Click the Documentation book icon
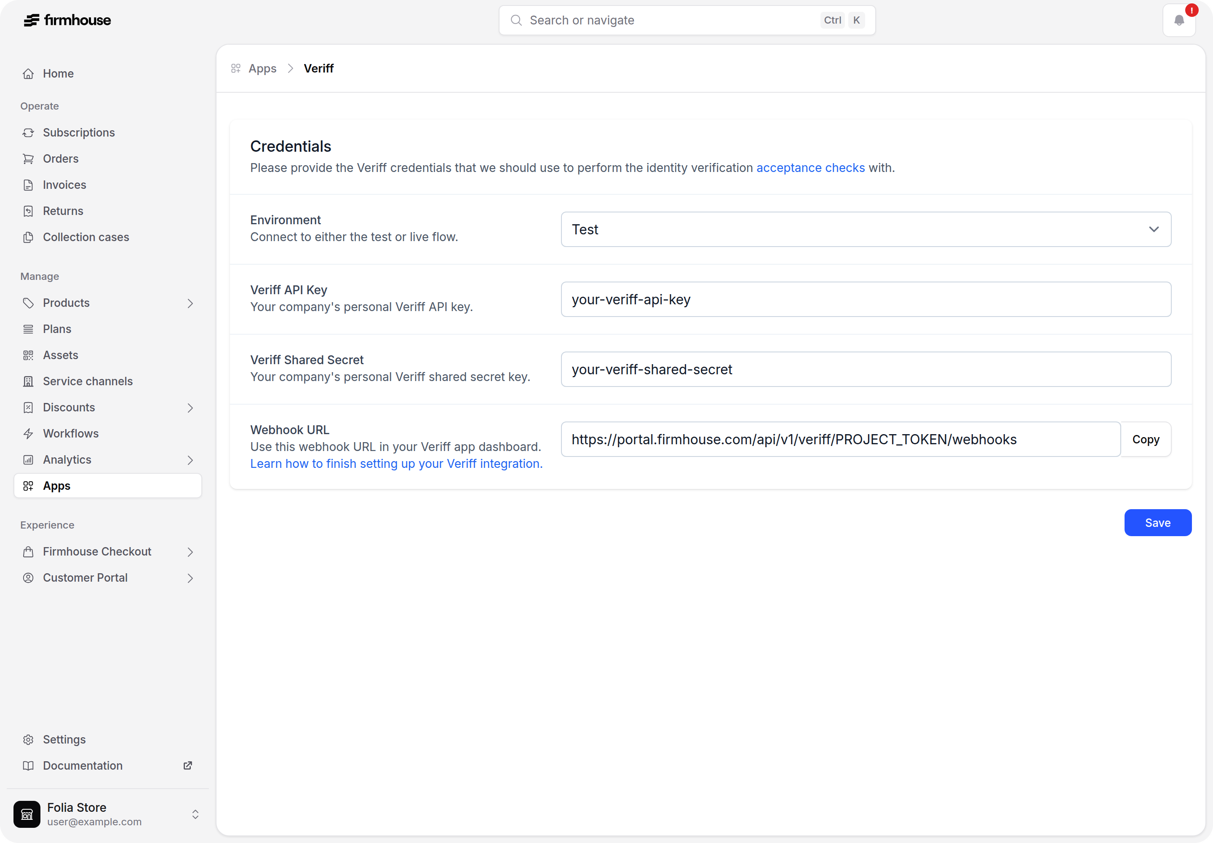Image resolution: width=1213 pixels, height=843 pixels. click(29, 766)
